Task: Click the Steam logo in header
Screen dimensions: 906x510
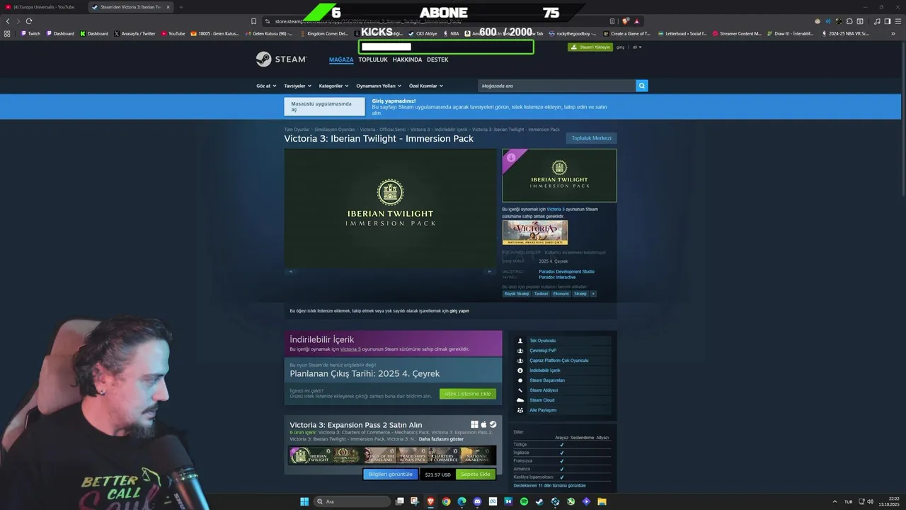Action: click(281, 59)
